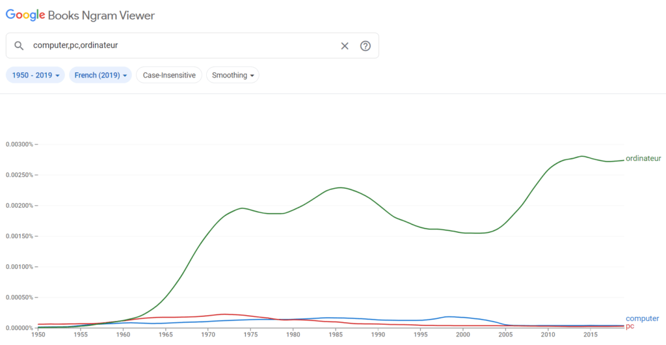
Task: Click the 1950 x-axis label
Action: click(x=38, y=335)
